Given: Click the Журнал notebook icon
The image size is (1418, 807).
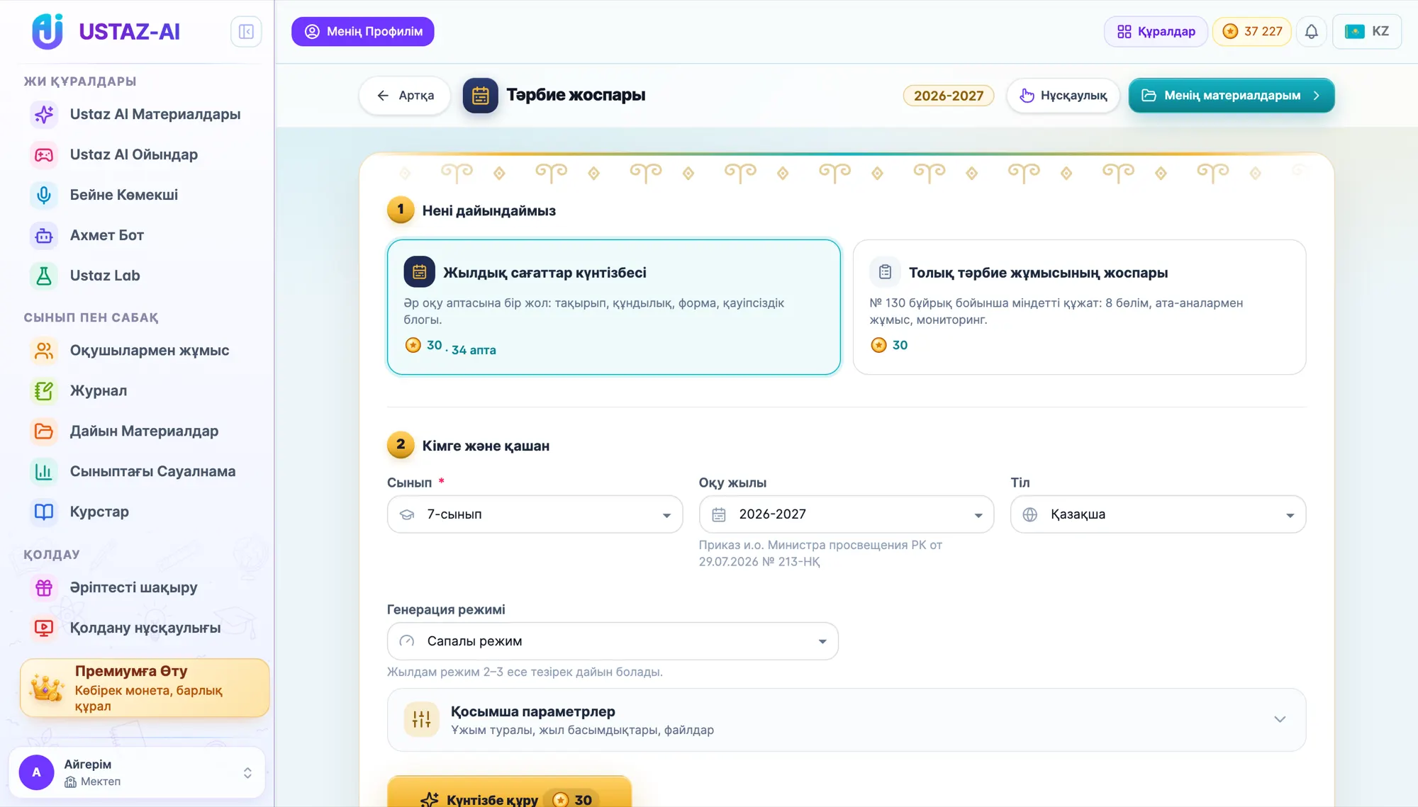Looking at the screenshot, I should (x=44, y=391).
